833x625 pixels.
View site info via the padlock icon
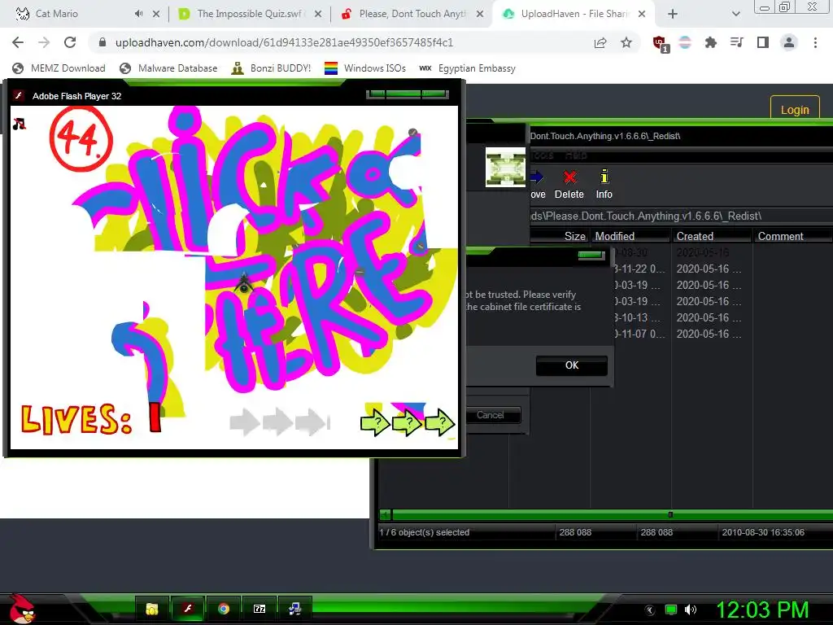pyautogui.click(x=102, y=42)
